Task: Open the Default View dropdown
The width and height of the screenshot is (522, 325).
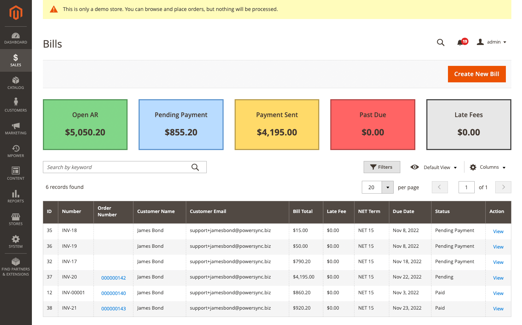Action: click(x=434, y=167)
